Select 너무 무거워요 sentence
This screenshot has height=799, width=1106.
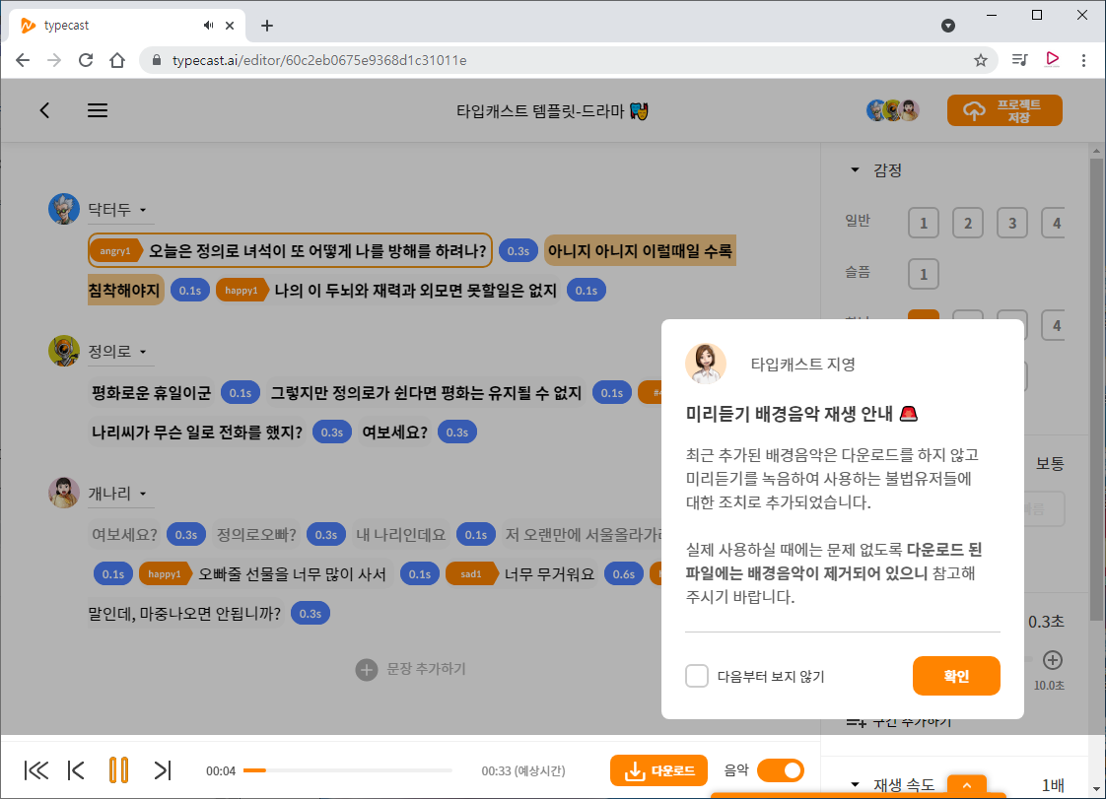549,574
